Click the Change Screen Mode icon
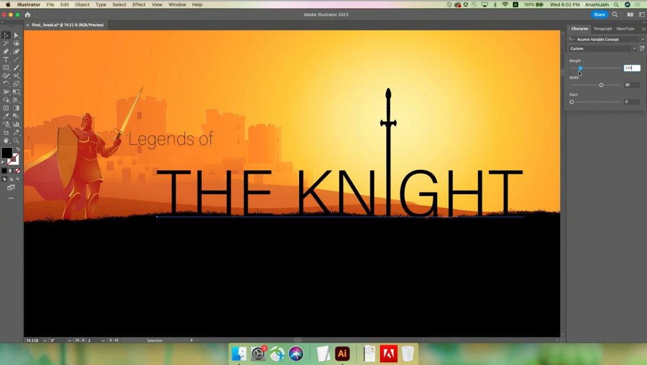 click(x=11, y=188)
